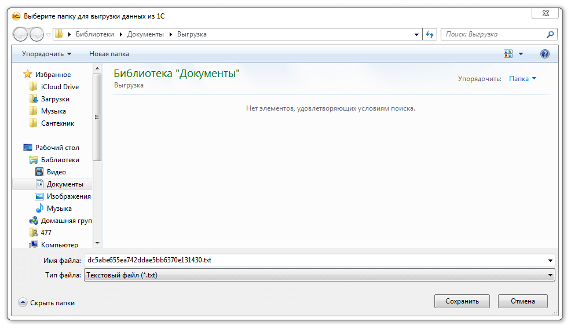Click the navigation pane scrollbar thumb
Image resolution: width=571 pixels, height=329 pixels.
point(97,117)
